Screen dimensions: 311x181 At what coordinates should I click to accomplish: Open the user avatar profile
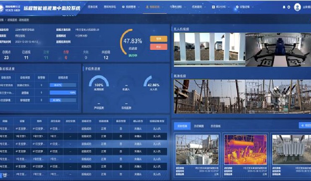coord(298,7)
